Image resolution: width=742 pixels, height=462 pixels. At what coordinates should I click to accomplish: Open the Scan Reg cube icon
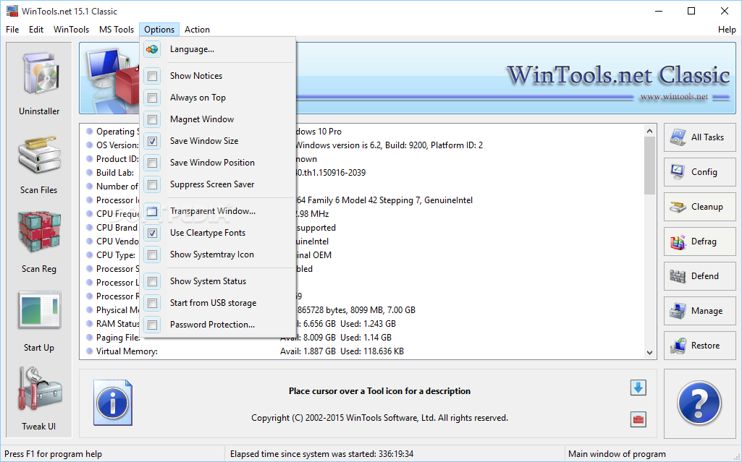pyautogui.click(x=40, y=231)
